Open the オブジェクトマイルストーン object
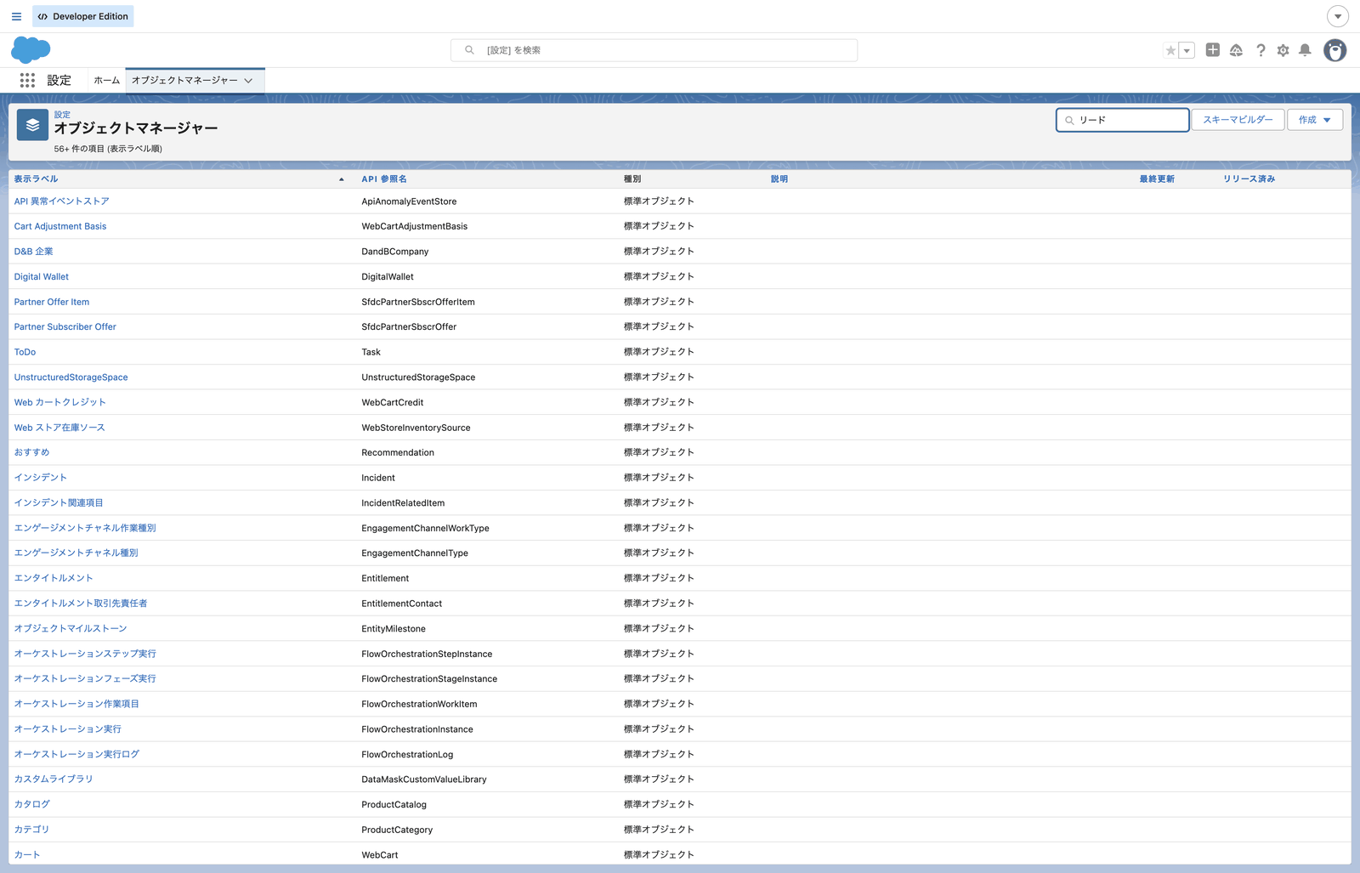 click(71, 628)
